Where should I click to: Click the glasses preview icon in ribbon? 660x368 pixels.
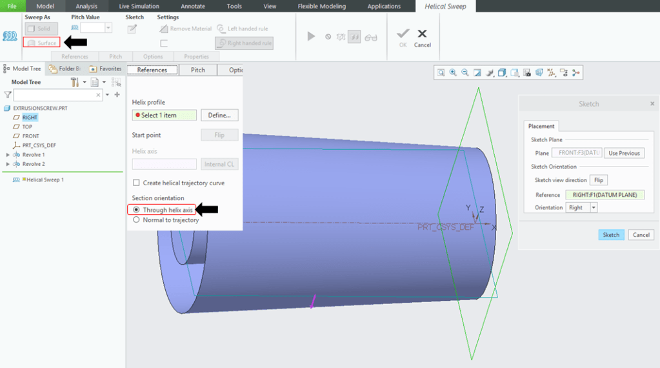pos(370,37)
